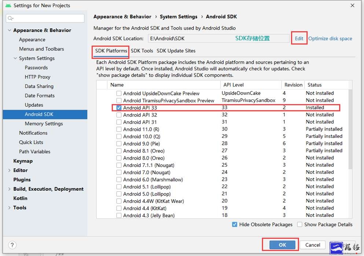
Task: Check the Android 5.1 (Lollipop) checkbox
Action: point(119,187)
